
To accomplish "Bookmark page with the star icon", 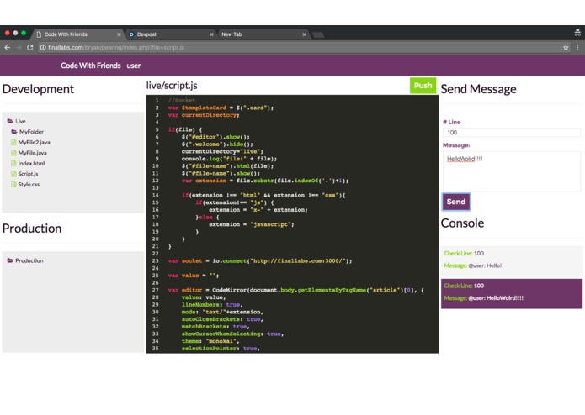I will (566, 47).
